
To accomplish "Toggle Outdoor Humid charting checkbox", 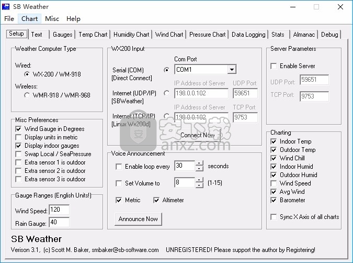I will click(274, 175).
